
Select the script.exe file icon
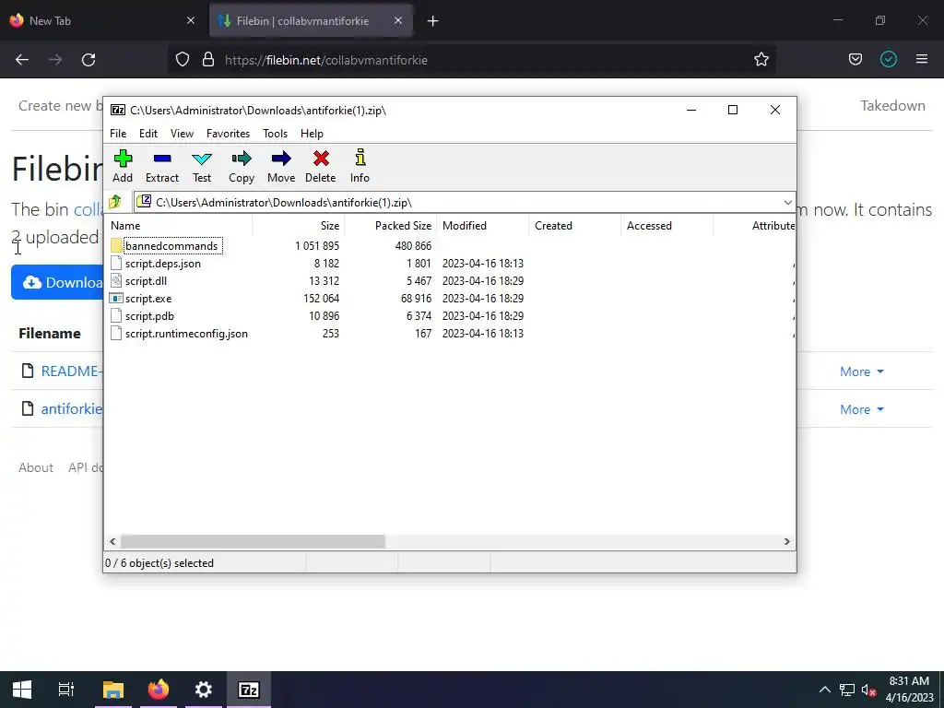(x=116, y=299)
